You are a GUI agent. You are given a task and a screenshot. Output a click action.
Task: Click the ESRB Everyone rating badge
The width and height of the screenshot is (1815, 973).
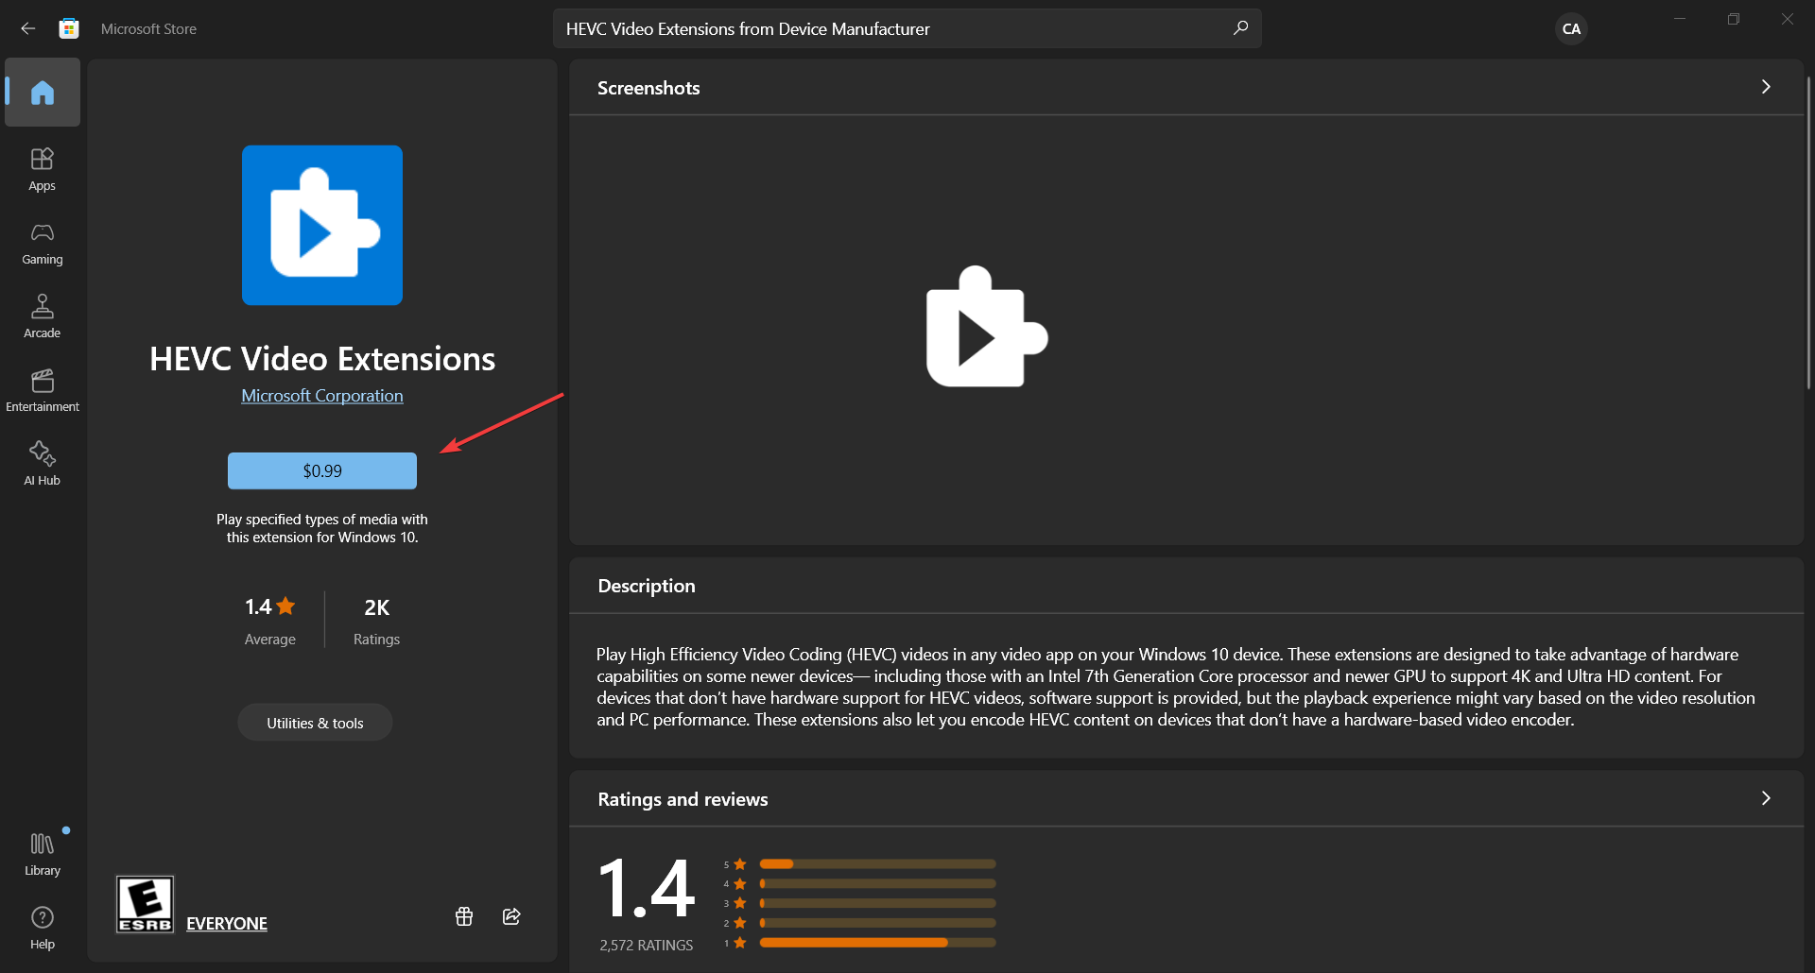145,904
